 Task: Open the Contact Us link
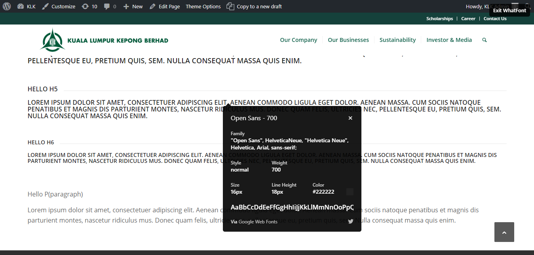[495, 19]
